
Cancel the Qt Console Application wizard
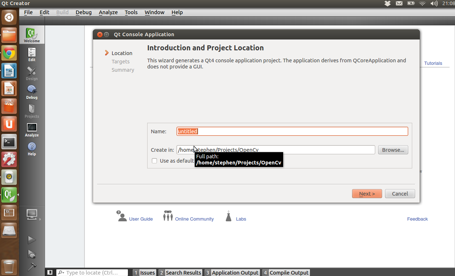pyautogui.click(x=400, y=194)
